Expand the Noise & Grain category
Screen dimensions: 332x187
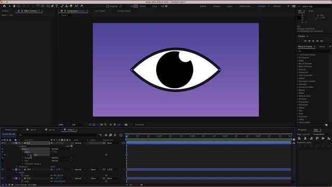point(298,96)
